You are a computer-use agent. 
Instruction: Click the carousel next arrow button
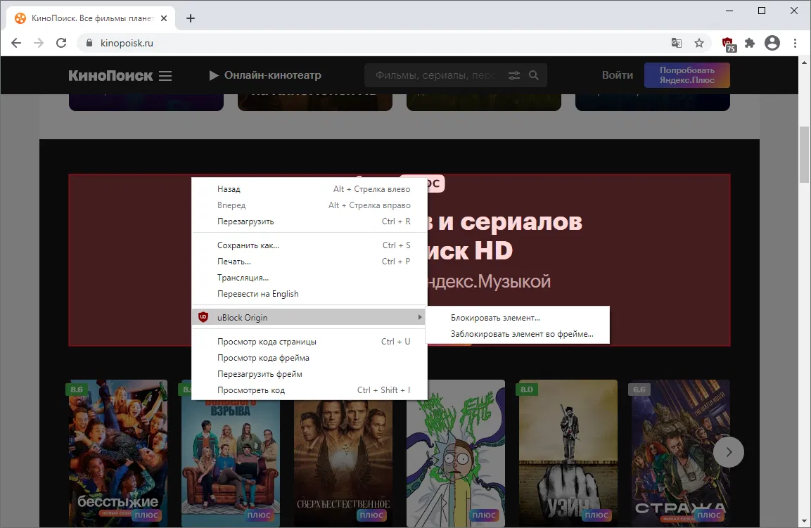point(728,452)
